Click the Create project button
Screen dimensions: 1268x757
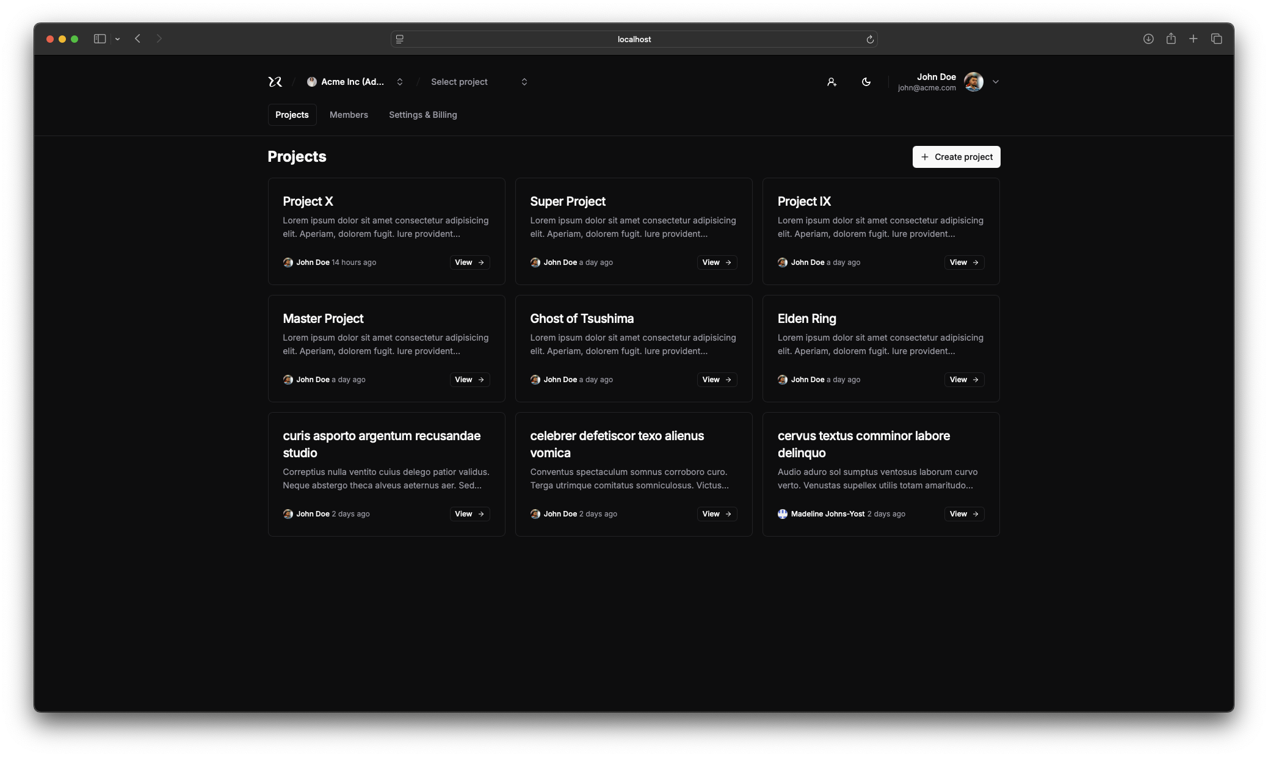[x=955, y=156]
